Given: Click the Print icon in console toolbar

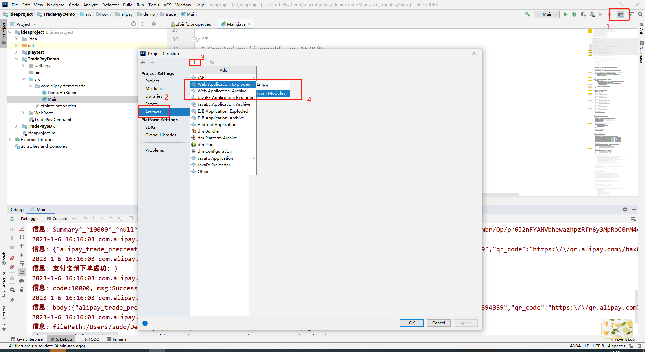Looking at the screenshot, I should click(22, 281).
